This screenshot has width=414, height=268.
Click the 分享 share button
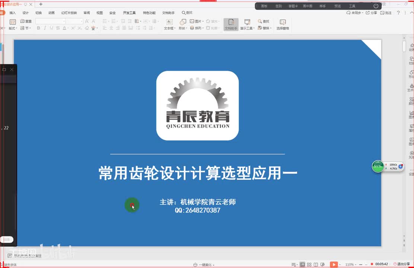(371, 13)
